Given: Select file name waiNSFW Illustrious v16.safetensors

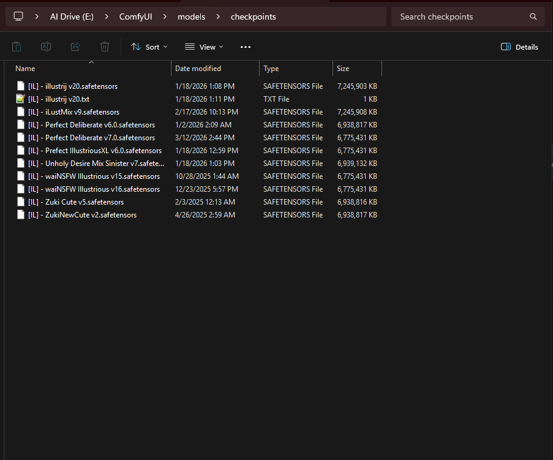Looking at the screenshot, I should click(94, 189).
